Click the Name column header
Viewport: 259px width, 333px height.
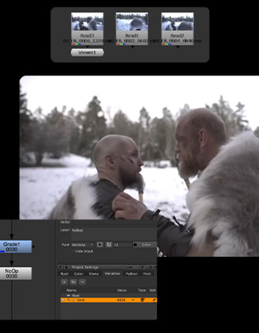click(x=71, y=290)
